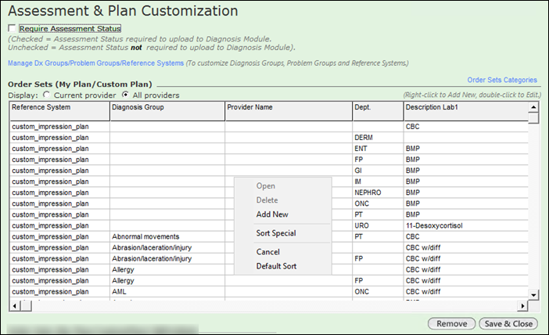Viewport: 549px width, 335px height.
Task: Click the IM department cell
Action: pos(379,182)
